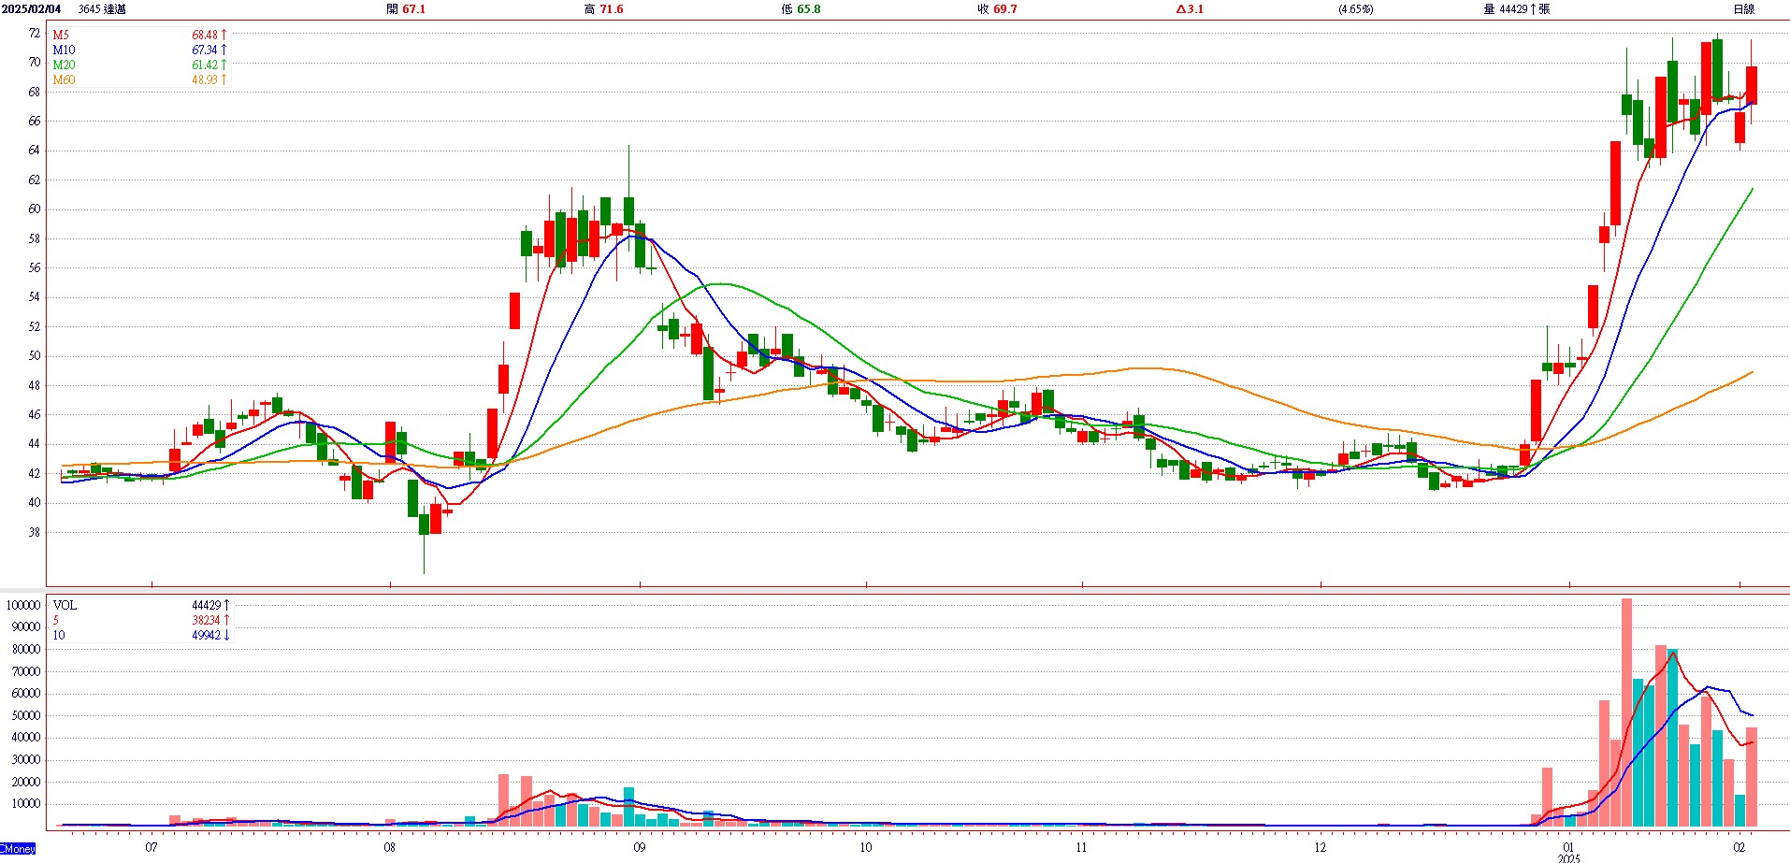Click the "64" price axis label
1790x863 pixels.
[x=35, y=151]
